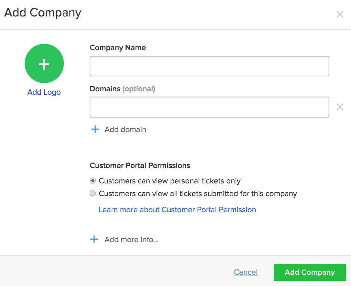The image size is (351, 286).
Task: Click the Cancel link
Action: pyautogui.click(x=246, y=272)
